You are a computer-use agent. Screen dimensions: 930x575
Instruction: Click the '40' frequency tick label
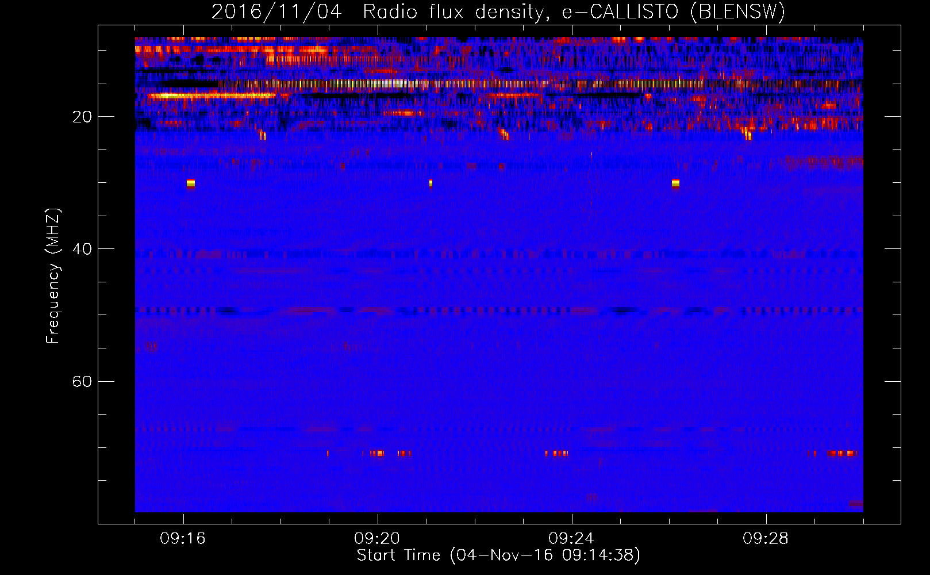click(x=82, y=249)
